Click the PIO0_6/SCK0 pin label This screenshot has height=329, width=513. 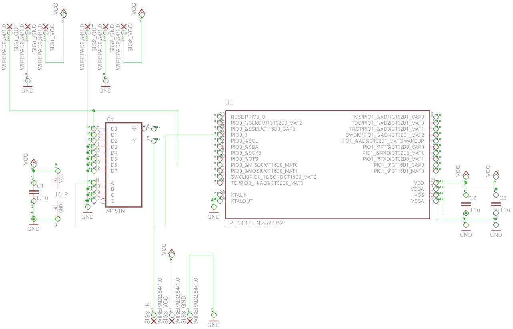click(x=246, y=153)
